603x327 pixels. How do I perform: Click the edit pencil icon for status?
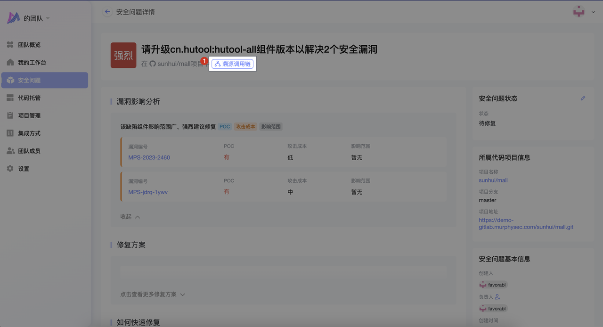tap(583, 98)
